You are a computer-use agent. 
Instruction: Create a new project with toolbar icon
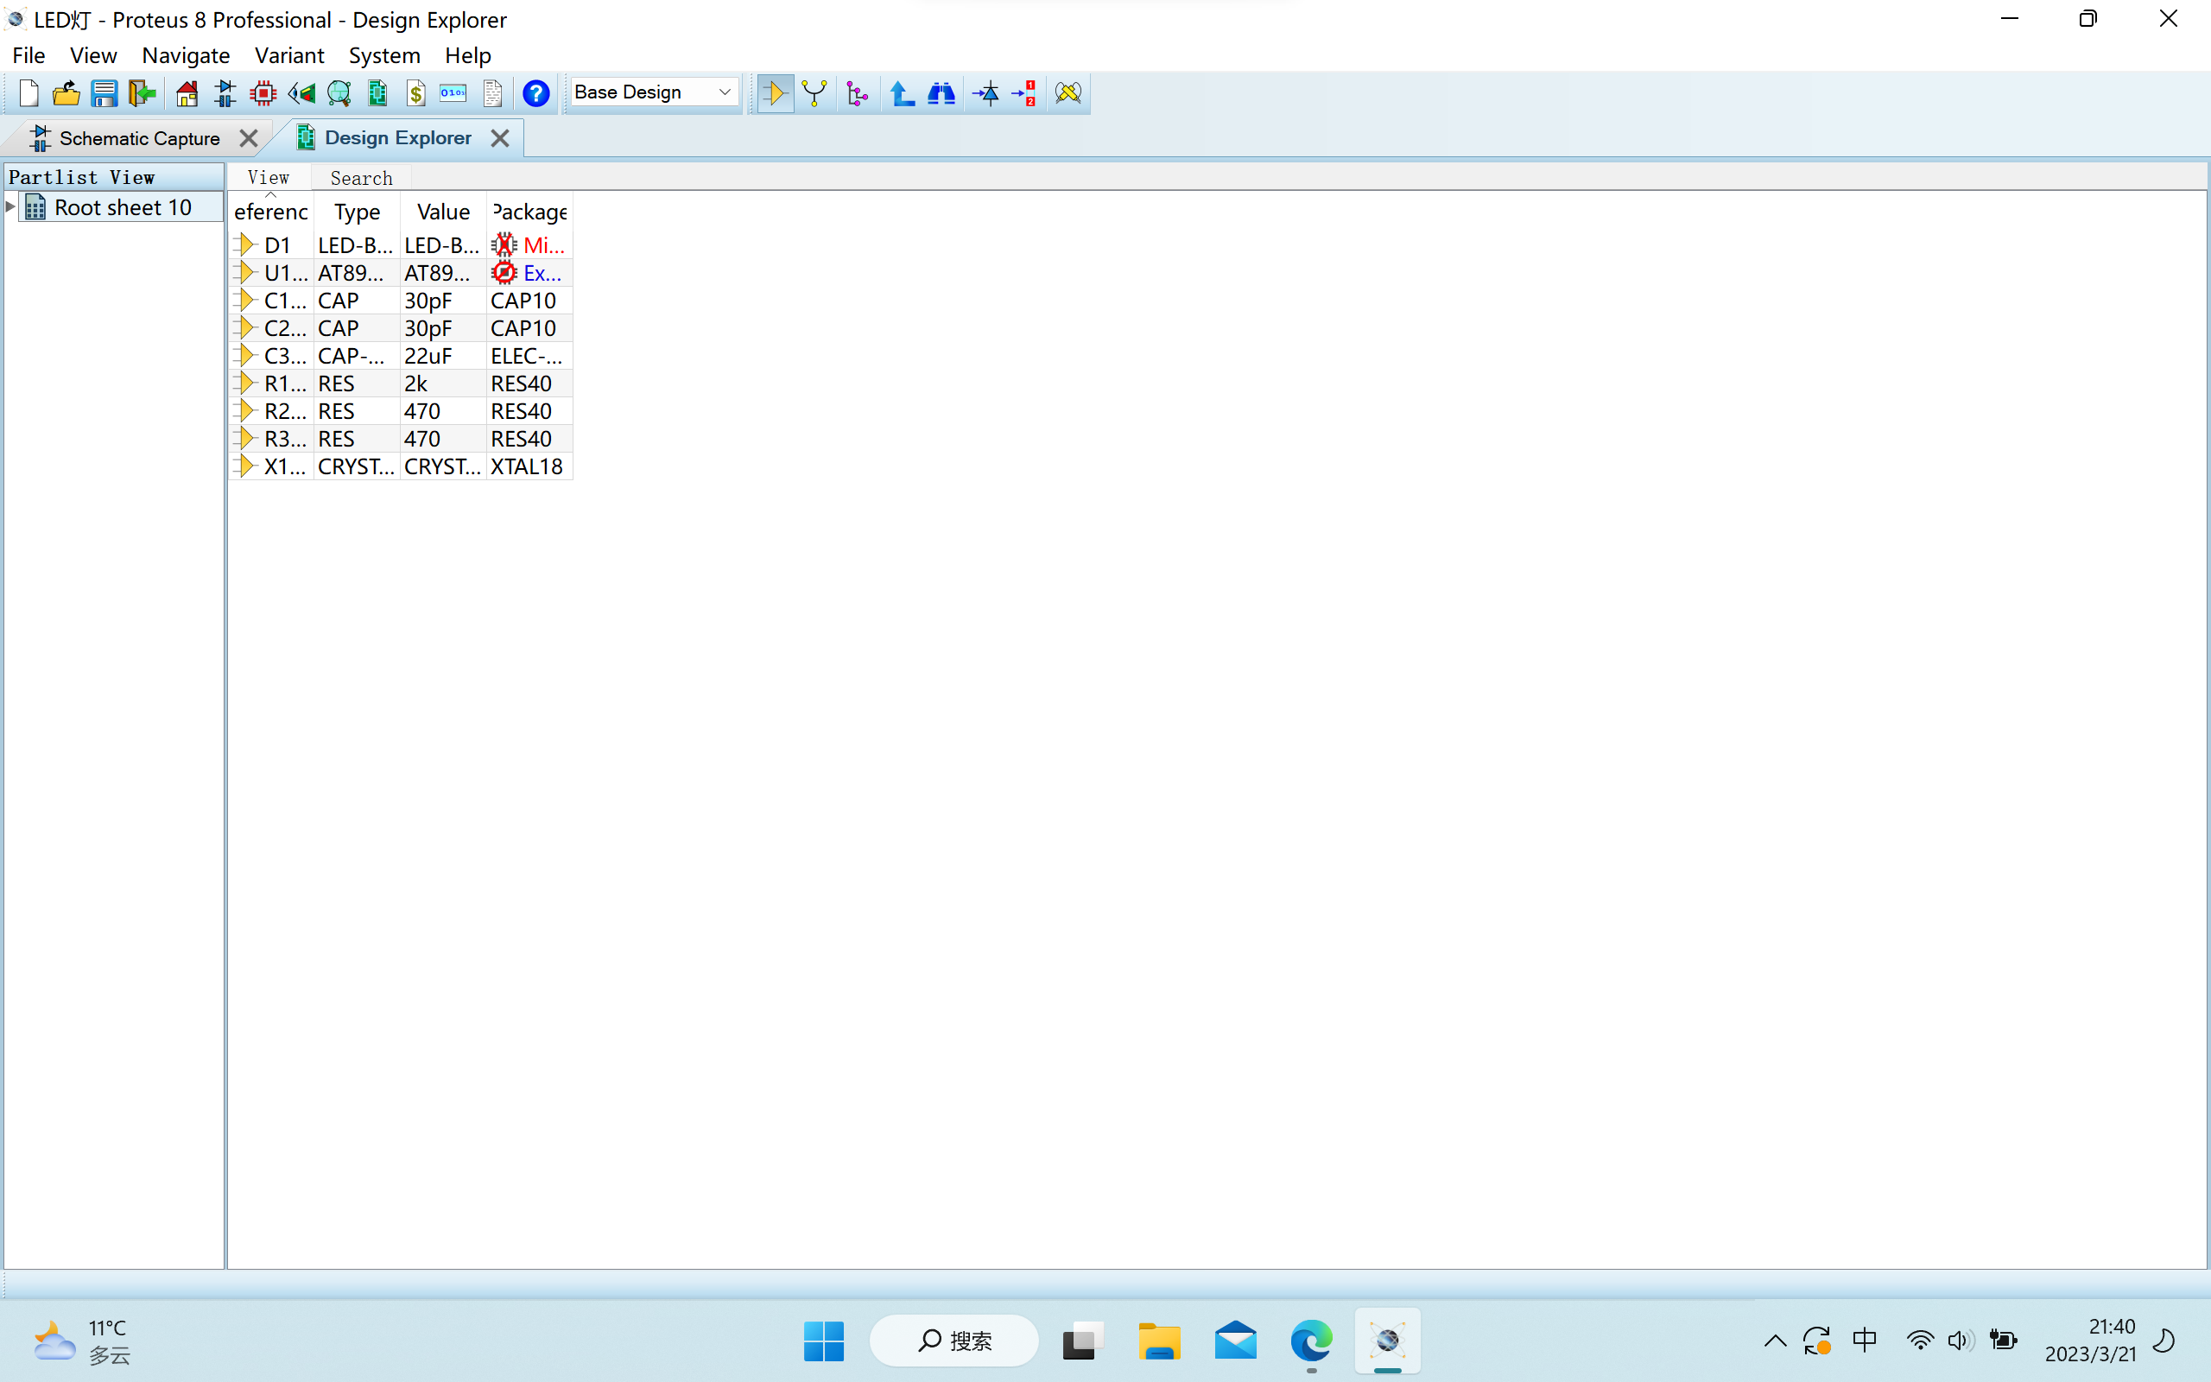click(x=29, y=92)
